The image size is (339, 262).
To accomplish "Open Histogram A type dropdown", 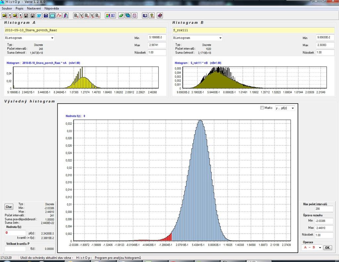I will coord(29,38).
